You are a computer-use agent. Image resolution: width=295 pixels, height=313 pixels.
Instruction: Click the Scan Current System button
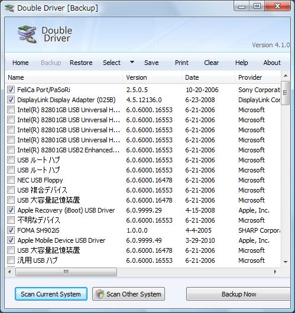pyautogui.click(x=51, y=294)
